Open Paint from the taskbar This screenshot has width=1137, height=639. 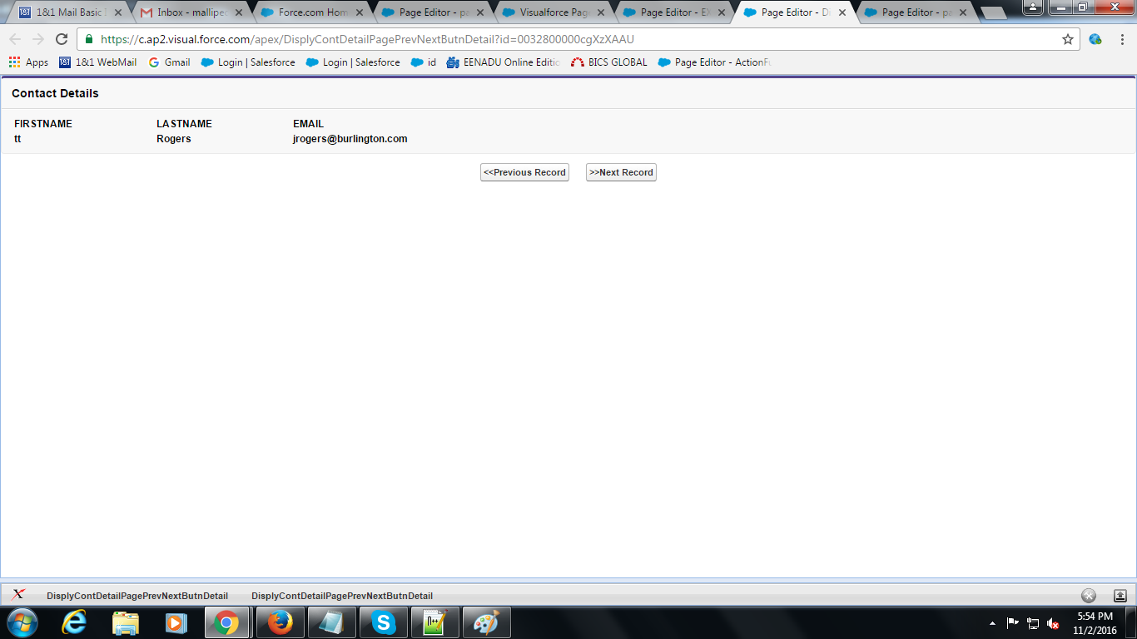click(x=486, y=622)
